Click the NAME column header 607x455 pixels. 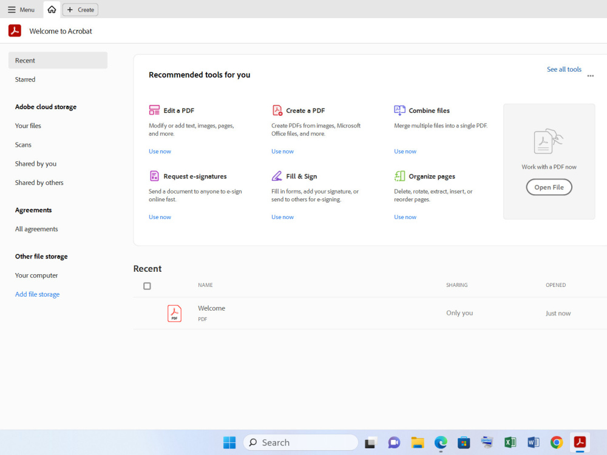pyautogui.click(x=205, y=285)
